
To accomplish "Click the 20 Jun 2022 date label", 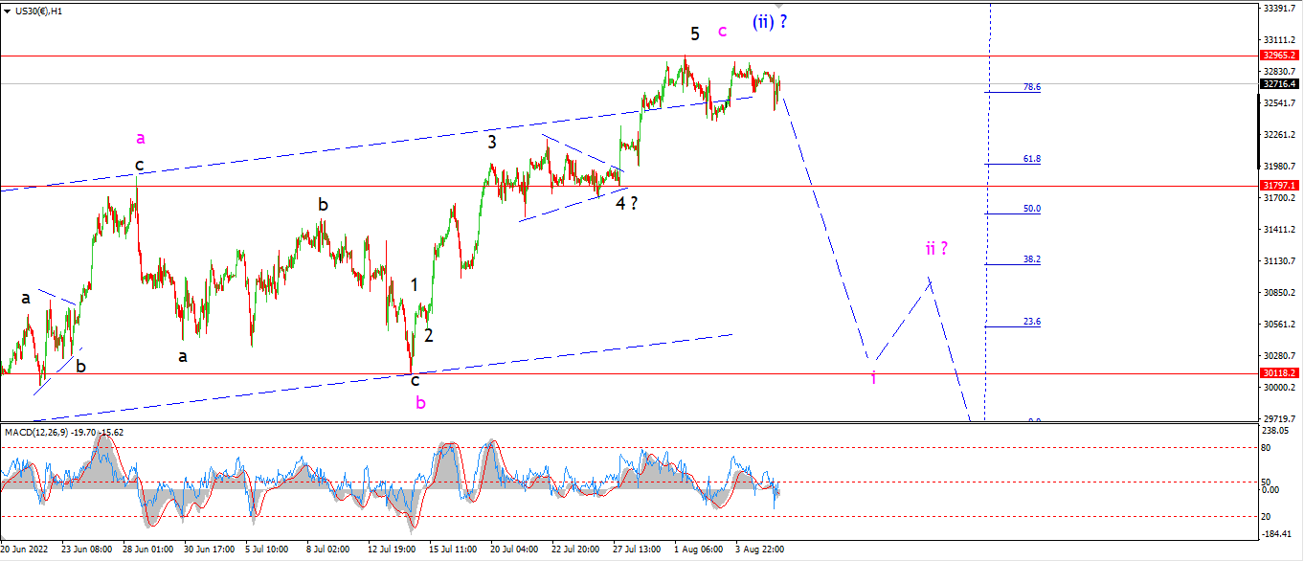I will pos(26,550).
